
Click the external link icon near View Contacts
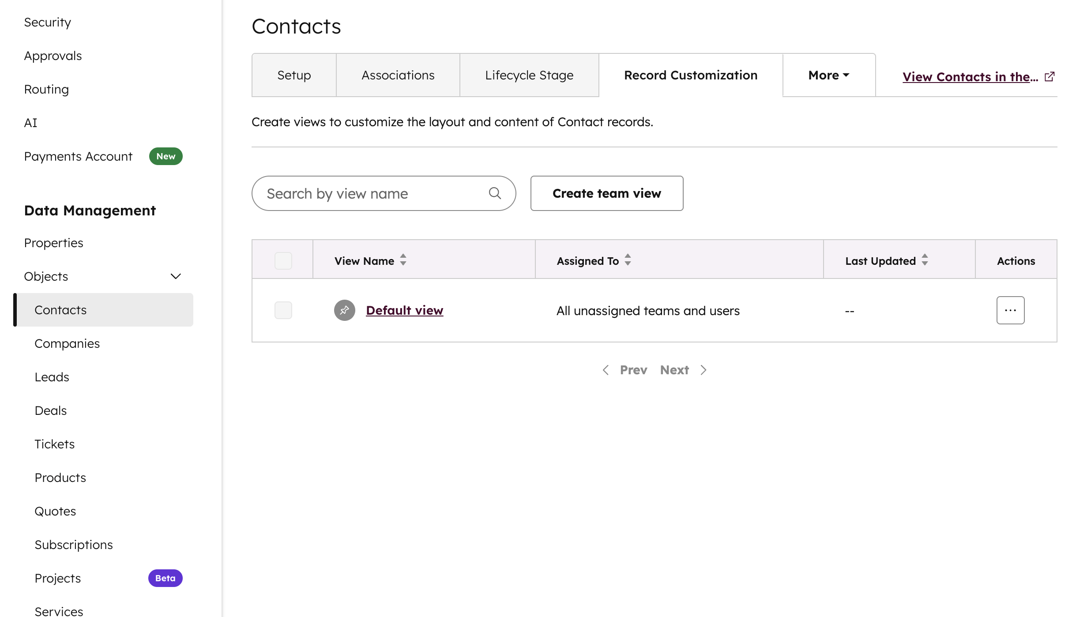tap(1050, 77)
